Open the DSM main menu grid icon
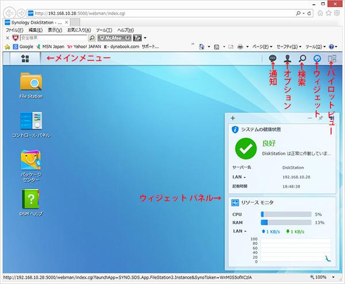The image size is (345, 284). (25, 58)
